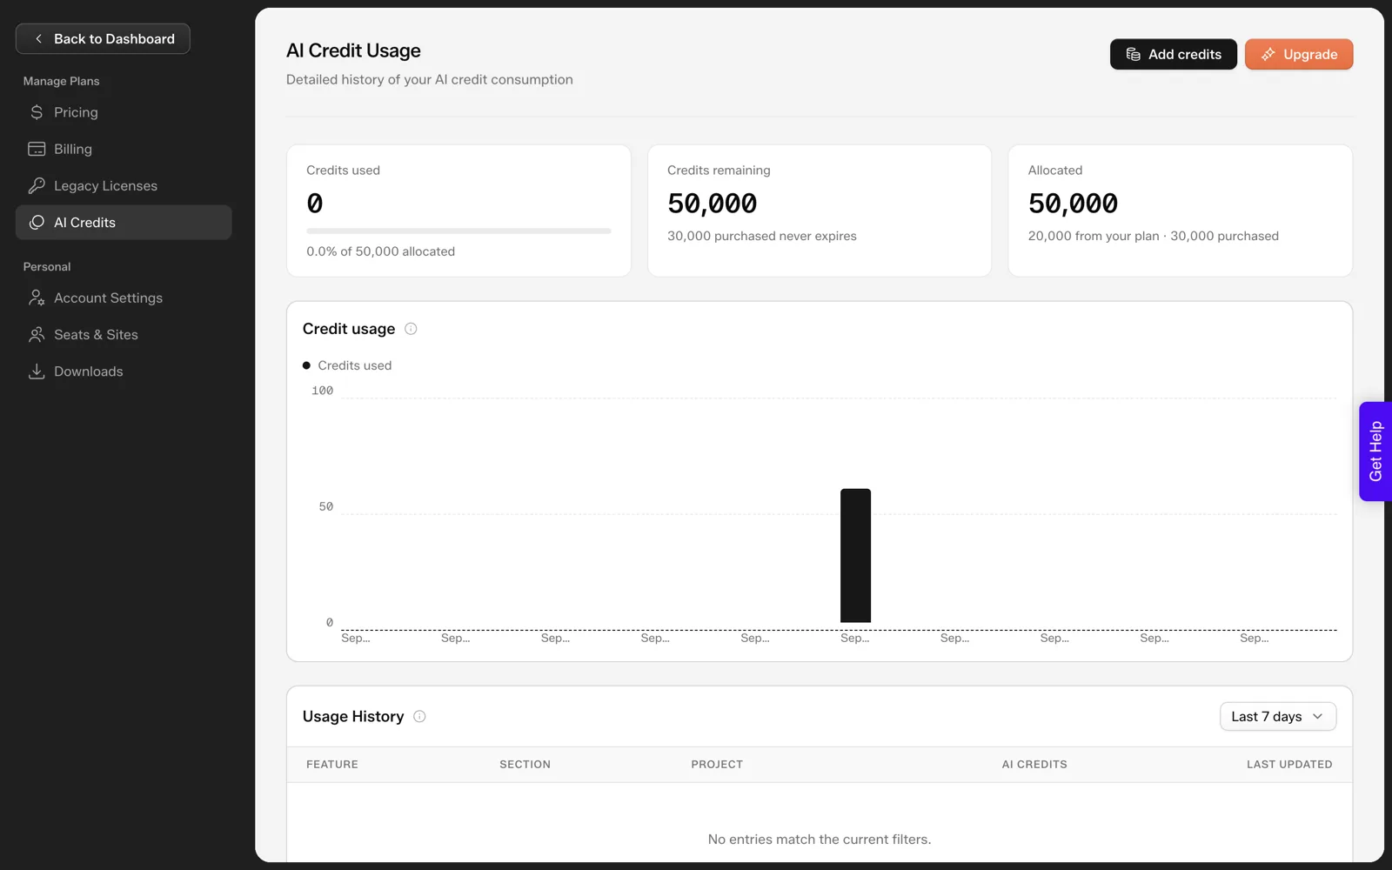This screenshot has width=1392, height=870.
Task: Click the Add credits button
Action: [x=1173, y=54]
